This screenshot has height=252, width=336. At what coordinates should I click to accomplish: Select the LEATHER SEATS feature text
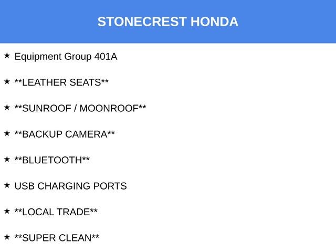coord(61,82)
